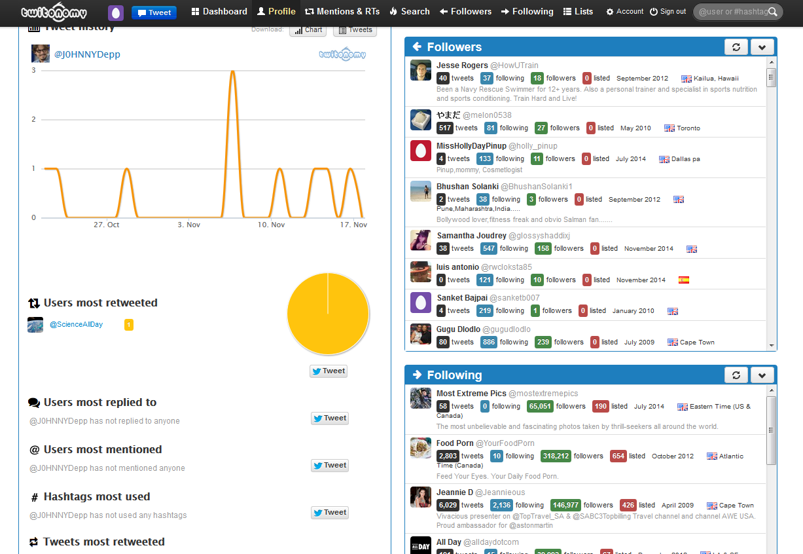Open Gugu Dlodlo profile name

click(458, 329)
